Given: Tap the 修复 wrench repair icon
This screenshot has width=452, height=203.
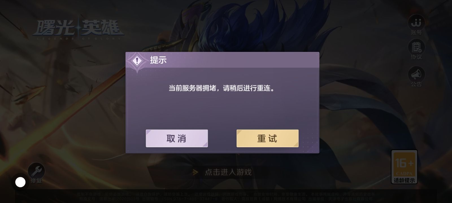Looking at the screenshot, I should tap(36, 171).
